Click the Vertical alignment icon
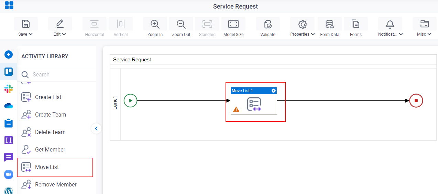Image resolution: width=438 pixels, height=194 pixels. coord(120,24)
